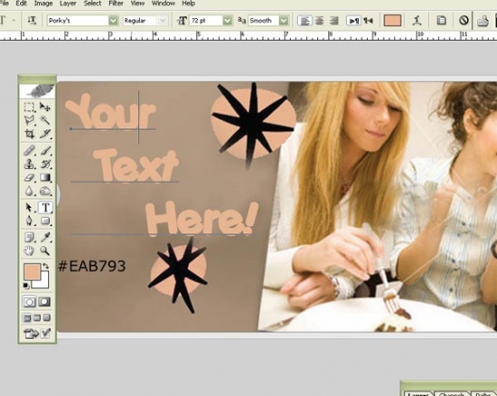
Task: Select the Clone Stamp tool
Action: 29,164
